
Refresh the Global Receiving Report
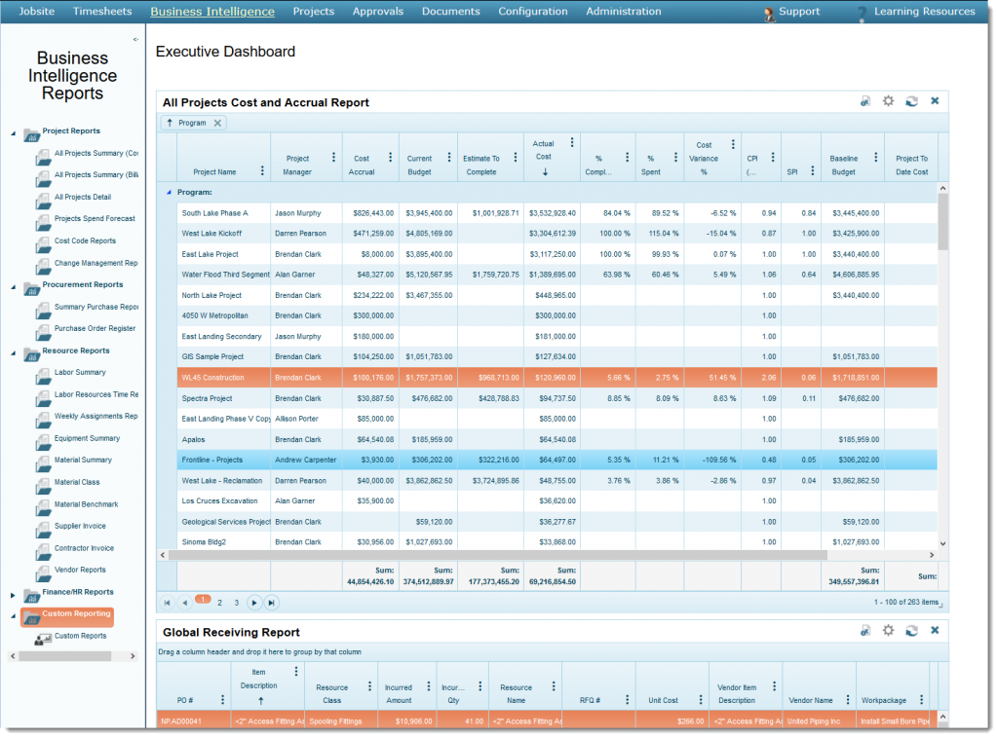(x=911, y=630)
